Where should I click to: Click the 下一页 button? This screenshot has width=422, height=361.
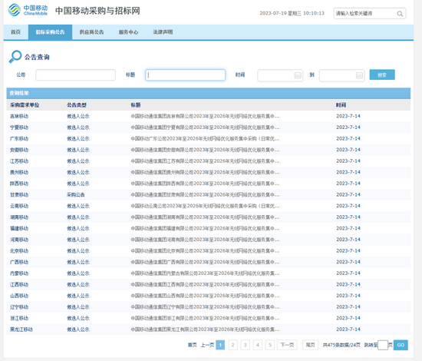pyautogui.click(x=287, y=345)
